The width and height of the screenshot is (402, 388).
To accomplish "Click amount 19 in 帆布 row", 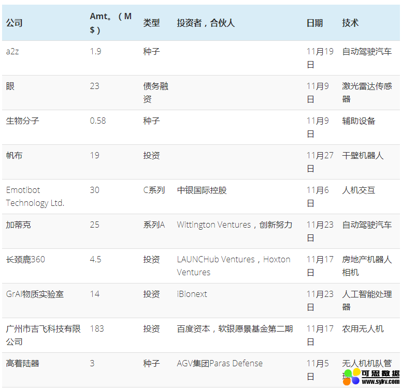I will click(x=94, y=155).
